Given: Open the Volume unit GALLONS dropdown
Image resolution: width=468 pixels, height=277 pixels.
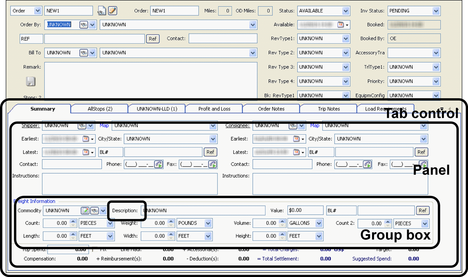Looking at the screenshot, I should point(319,223).
